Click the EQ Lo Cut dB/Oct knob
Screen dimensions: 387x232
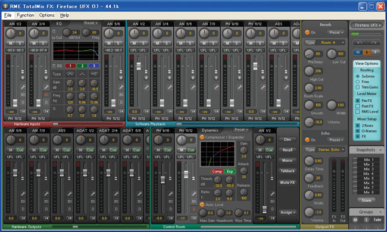(66, 32)
